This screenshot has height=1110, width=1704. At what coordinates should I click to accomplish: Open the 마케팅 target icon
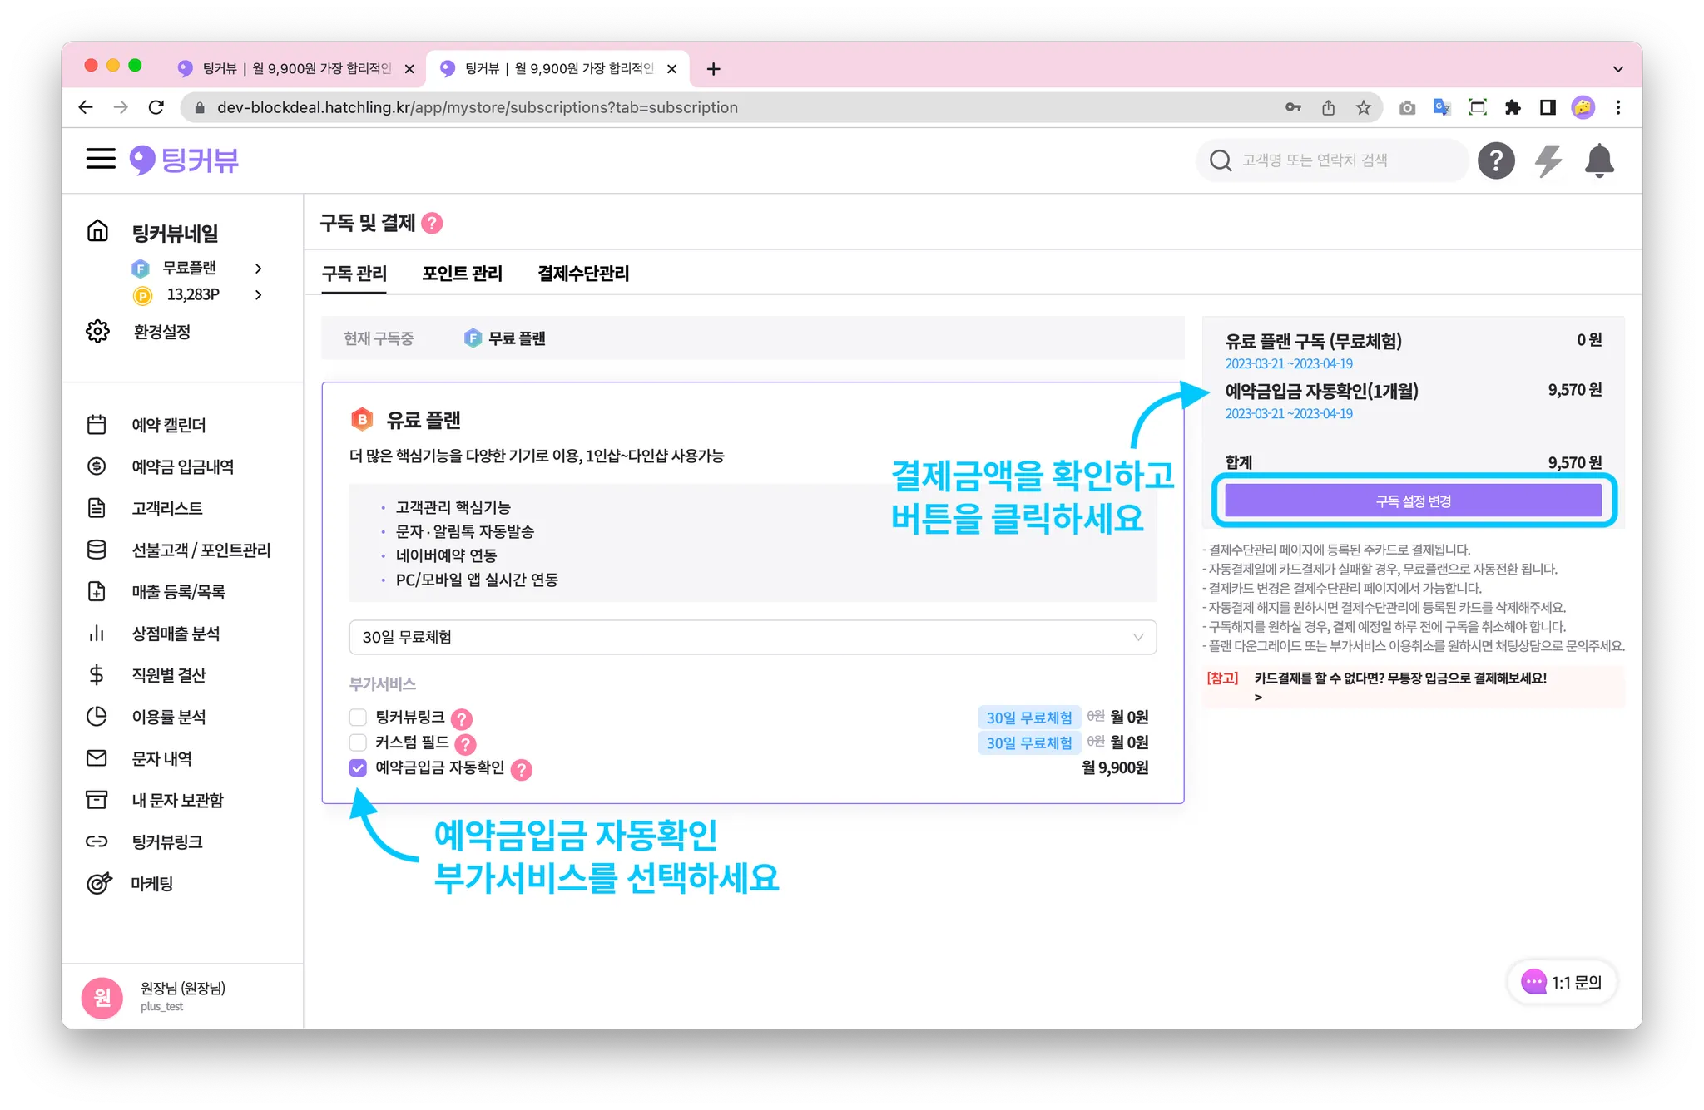point(98,883)
